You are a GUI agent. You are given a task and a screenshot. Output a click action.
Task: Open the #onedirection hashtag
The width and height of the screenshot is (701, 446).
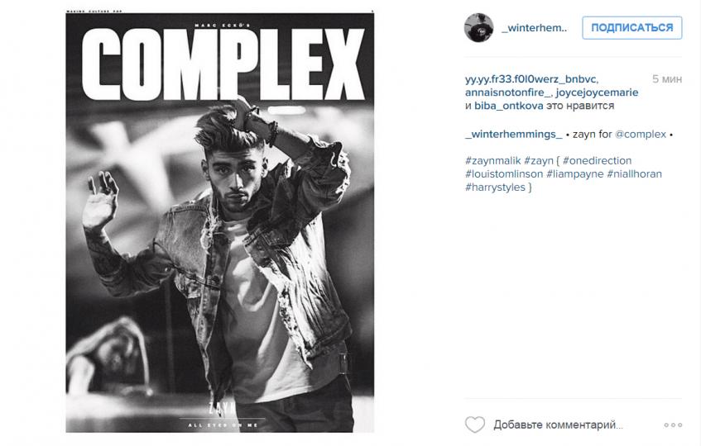pos(598,160)
